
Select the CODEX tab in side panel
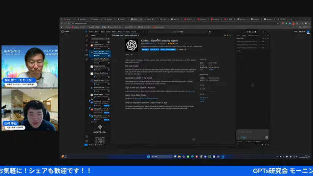click(x=244, y=35)
